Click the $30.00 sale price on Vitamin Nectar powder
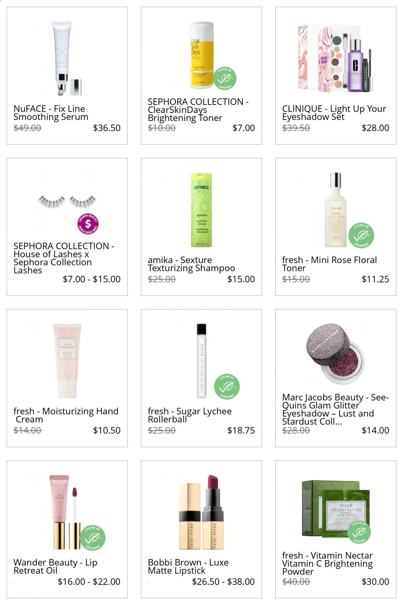The width and height of the screenshot is (403, 605). pyautogui.click(x=375, y=581)
